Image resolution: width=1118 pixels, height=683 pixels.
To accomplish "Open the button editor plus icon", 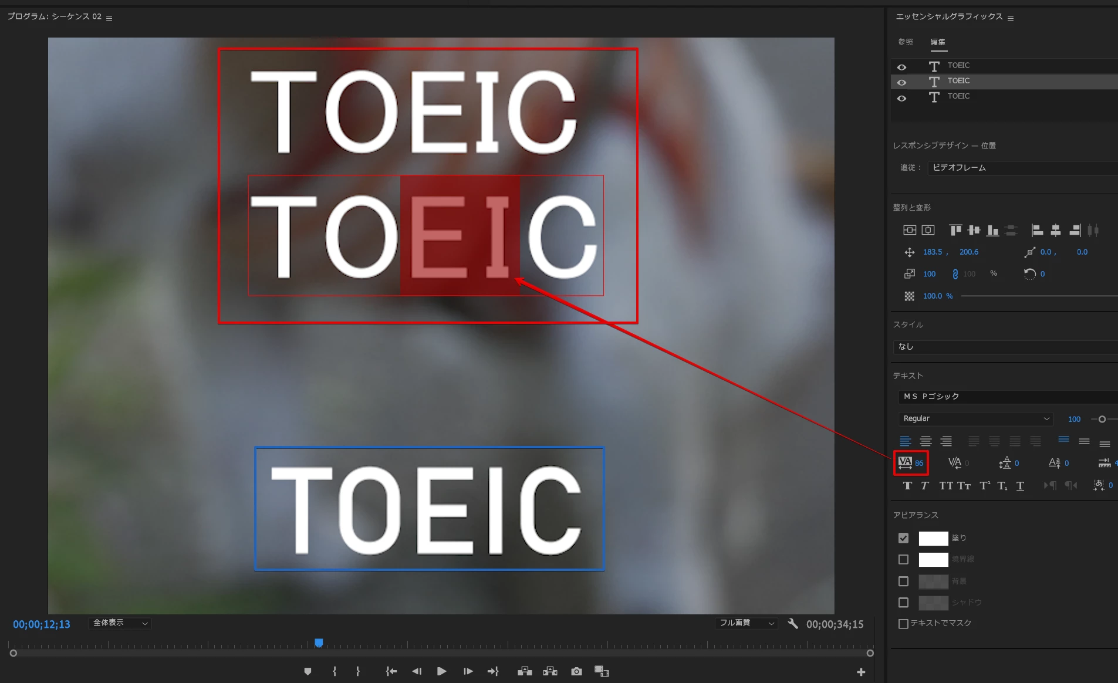I will 861,672.
